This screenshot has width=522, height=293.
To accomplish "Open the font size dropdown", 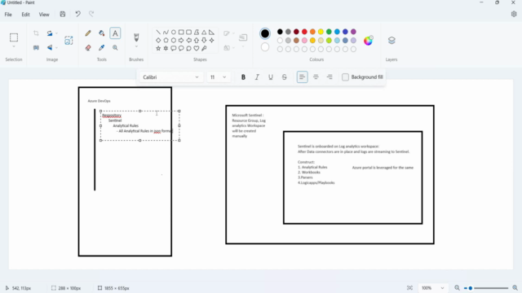I will (x=219, y=77).
